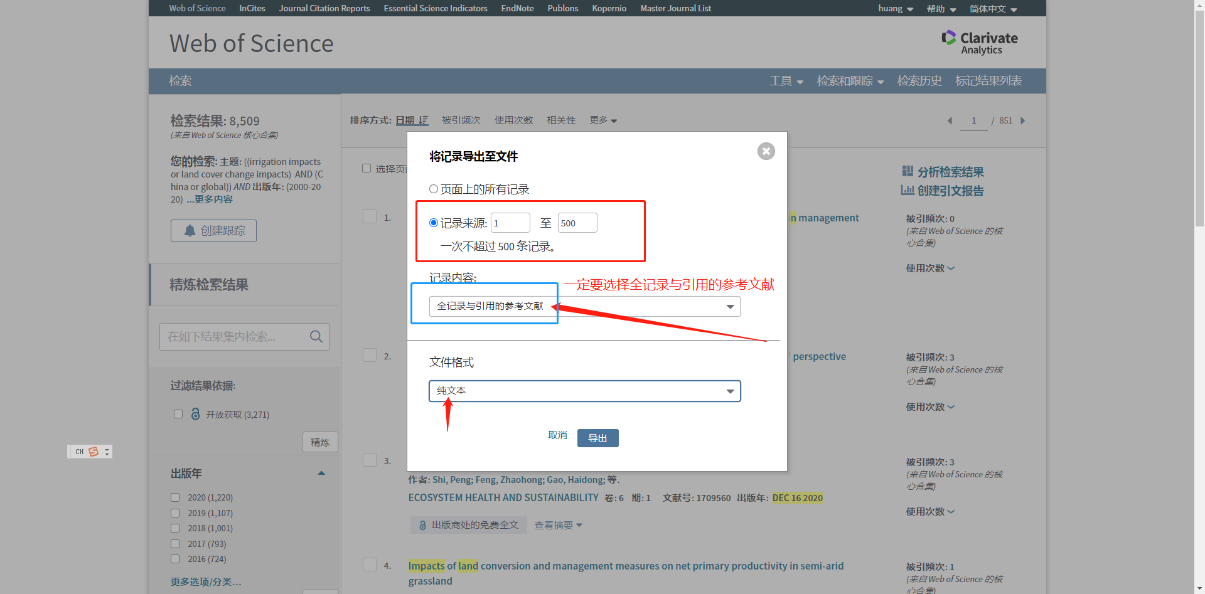Filter by publication year 2016
The width and height of the screenshot is (1205, 594).
[x=175, y=559]
